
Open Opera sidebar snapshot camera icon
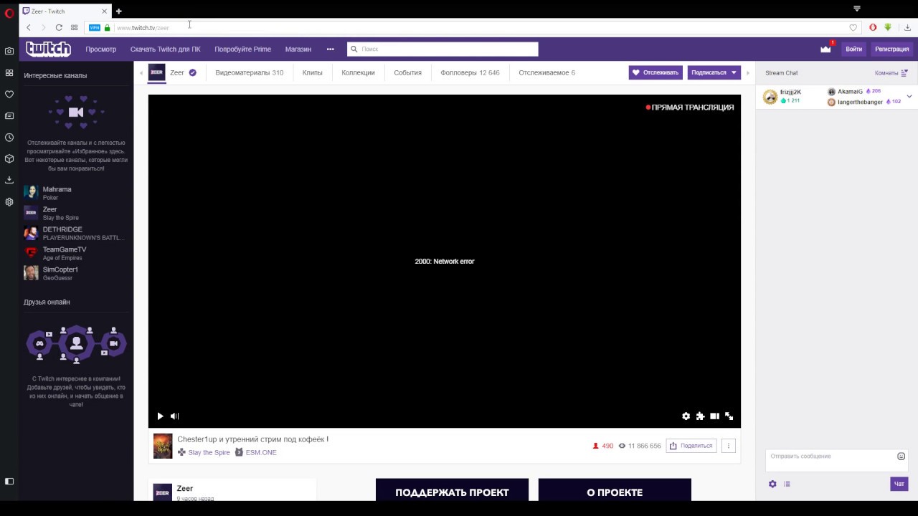tap(9, 52)
